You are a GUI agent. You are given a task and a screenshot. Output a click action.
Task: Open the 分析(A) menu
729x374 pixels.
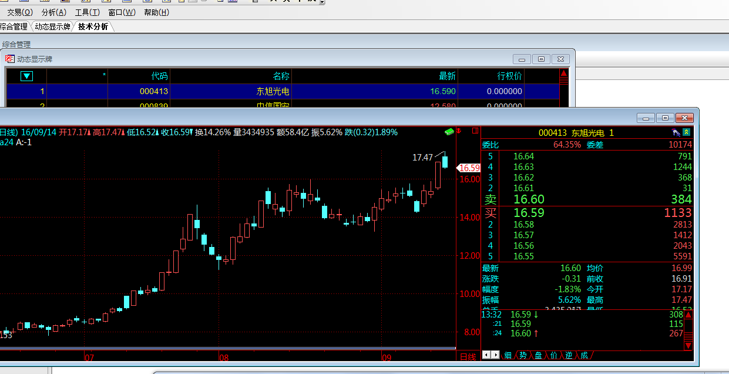coord(54,12)
